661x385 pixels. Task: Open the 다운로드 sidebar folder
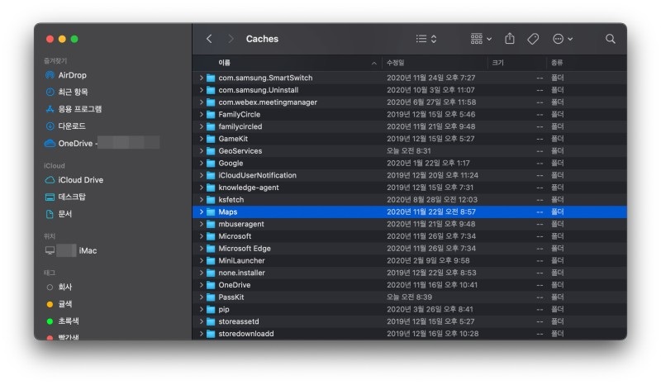(x=71, y=126)
